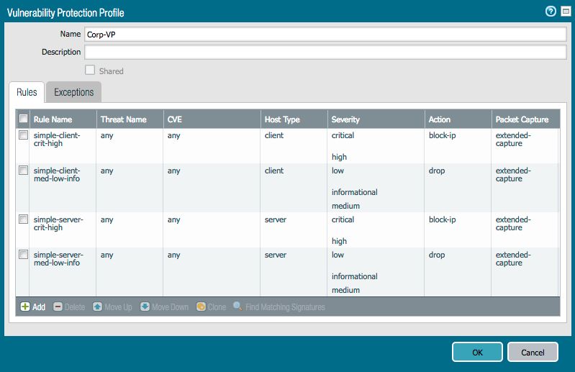
Task: Click the Name input field
Action: [325, 35]
